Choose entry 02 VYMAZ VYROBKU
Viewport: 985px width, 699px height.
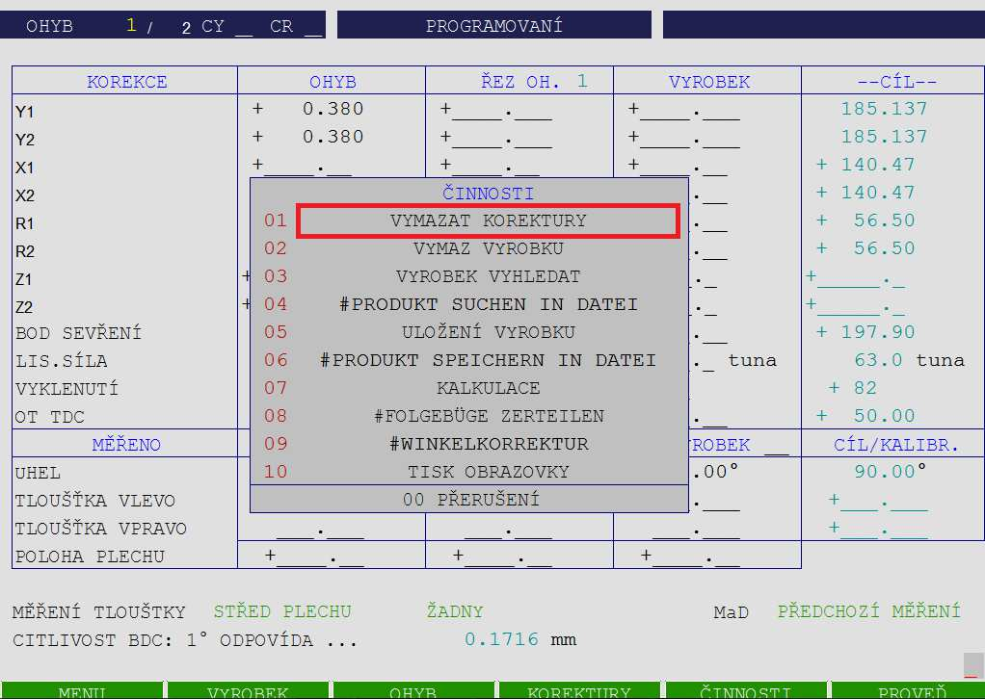[x=488, y=248]
